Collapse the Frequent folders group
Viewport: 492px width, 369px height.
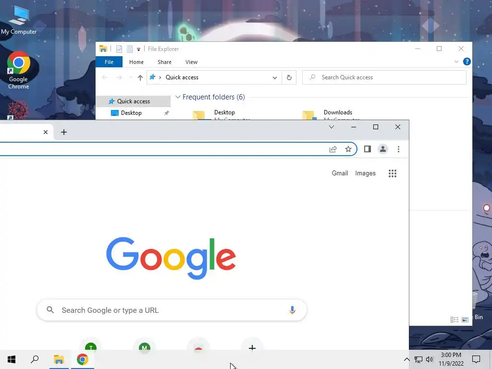[178, 97]
